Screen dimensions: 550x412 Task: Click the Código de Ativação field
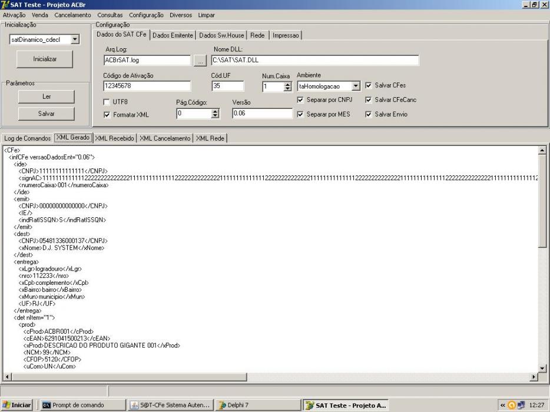[x=147, y=86]
